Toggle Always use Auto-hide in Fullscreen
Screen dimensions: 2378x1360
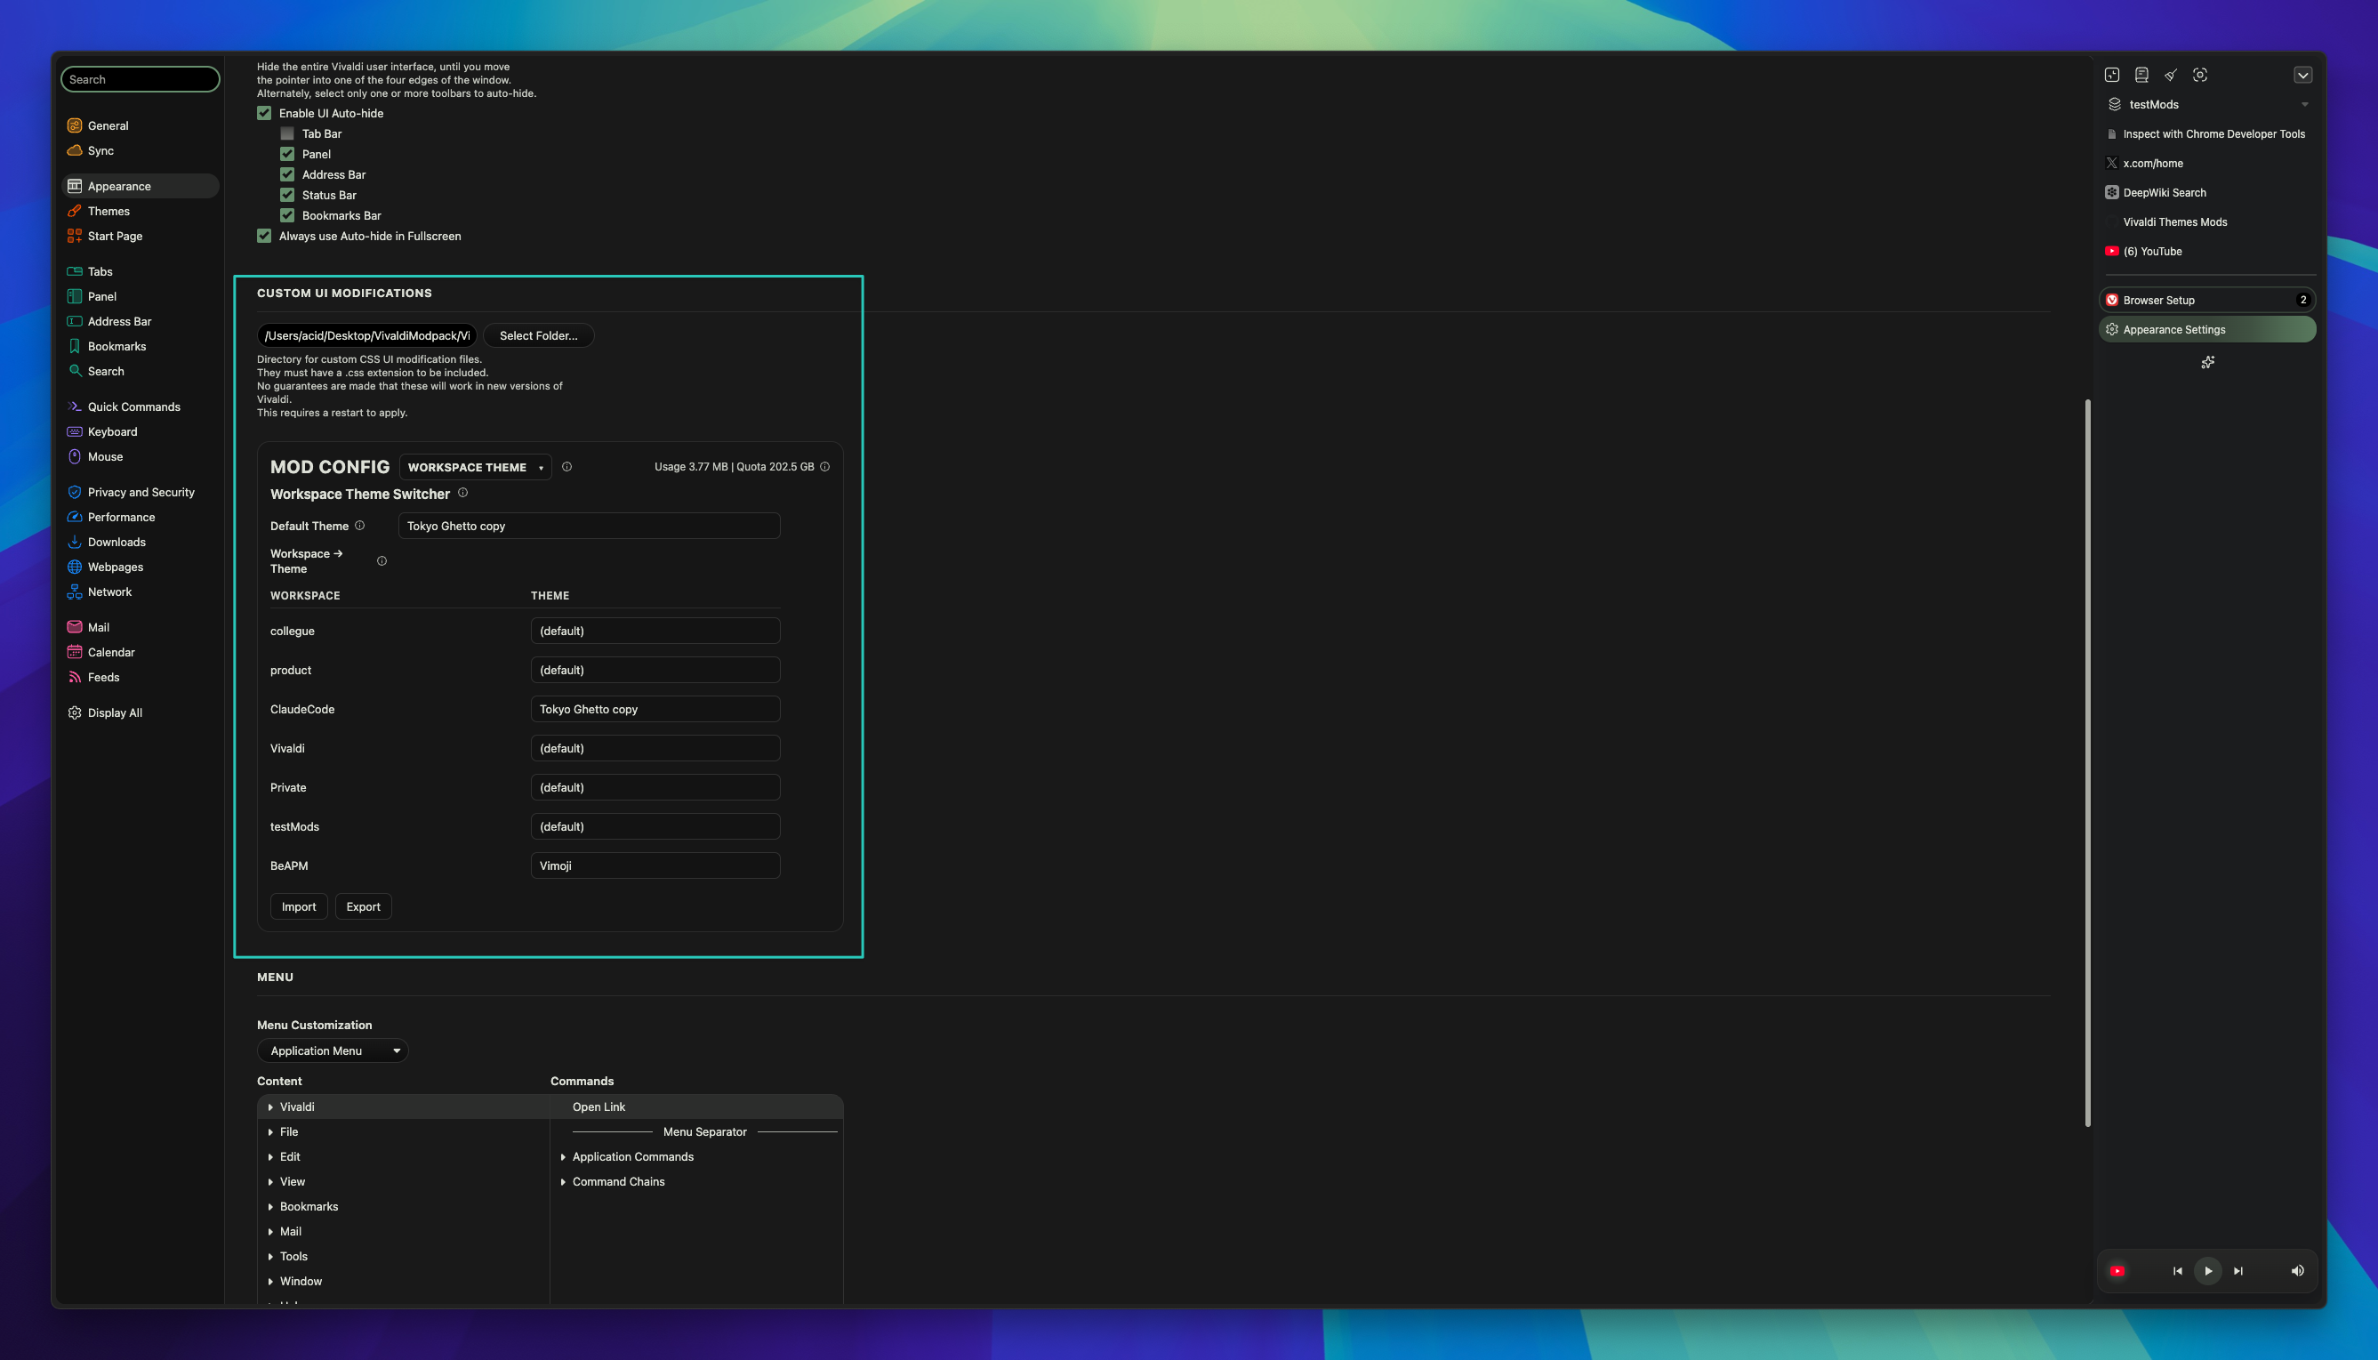(264, 237)
